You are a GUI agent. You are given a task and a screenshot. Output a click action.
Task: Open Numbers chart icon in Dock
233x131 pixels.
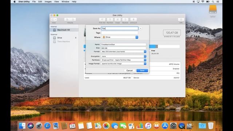tap(140, 126)
